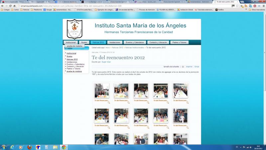The height and width of the screenshot is (150, 266).
Task: Open the first photo thumbnail in row two
Action: click(x=102, y=116)
